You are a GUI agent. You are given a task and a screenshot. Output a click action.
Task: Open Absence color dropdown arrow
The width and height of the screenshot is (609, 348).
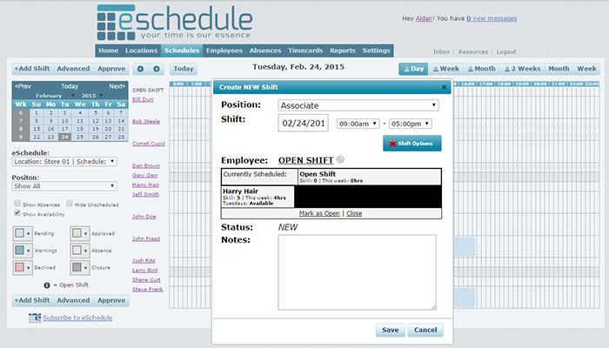tap(86, 251)
